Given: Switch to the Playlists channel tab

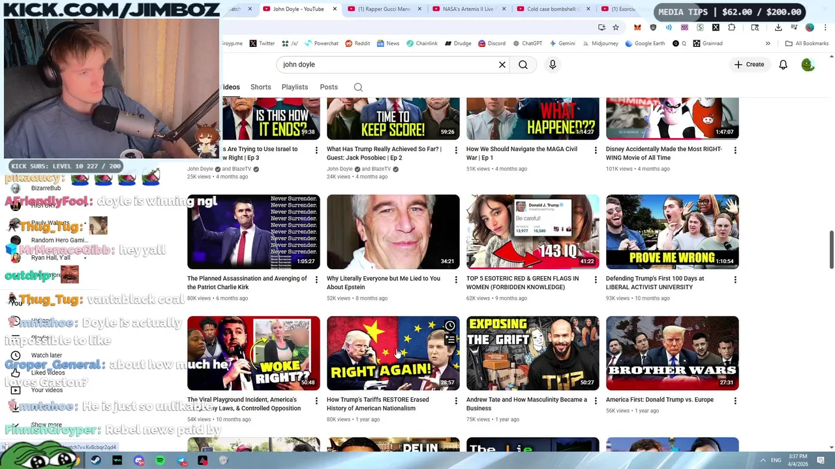Looking at the screenshot, I should 295,87.
